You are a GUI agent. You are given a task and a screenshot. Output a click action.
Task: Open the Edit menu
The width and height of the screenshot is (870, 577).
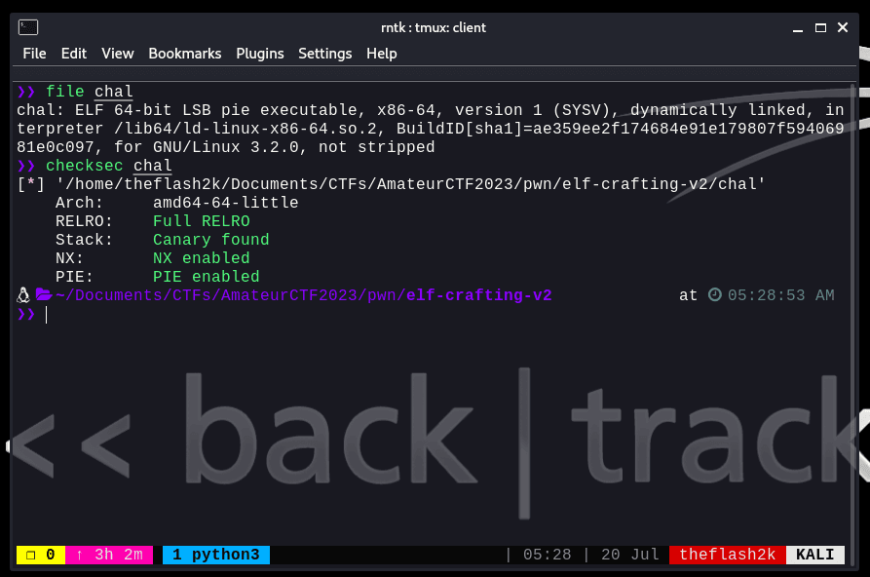74,54
